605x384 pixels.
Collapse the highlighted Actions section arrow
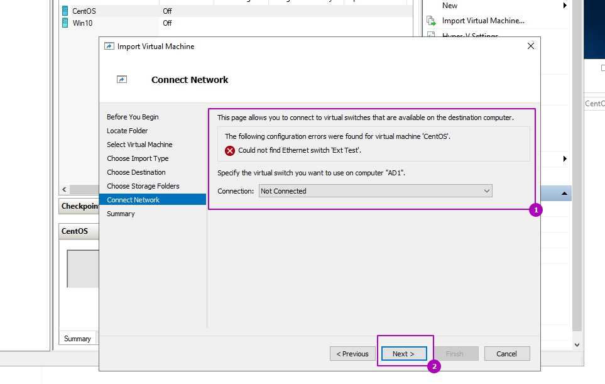click(564, 194)
